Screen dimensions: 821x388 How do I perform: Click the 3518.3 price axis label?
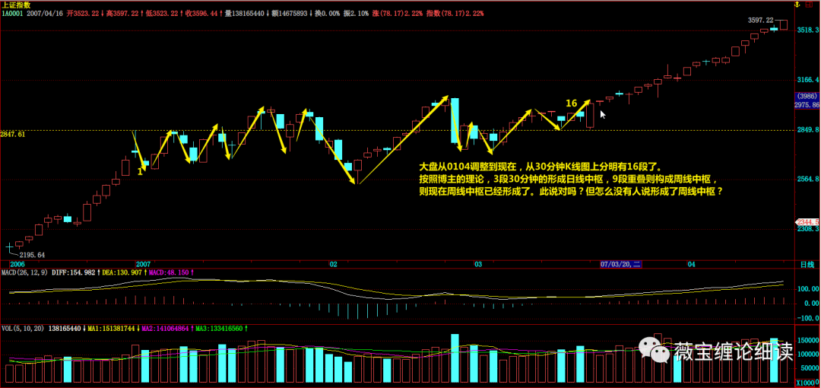pyautogui.click(x=807, y=30)
